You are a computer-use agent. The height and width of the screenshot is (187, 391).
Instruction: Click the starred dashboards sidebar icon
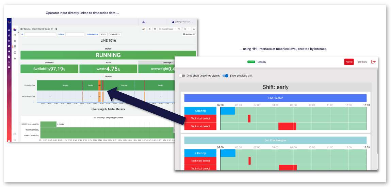(15, 41)
